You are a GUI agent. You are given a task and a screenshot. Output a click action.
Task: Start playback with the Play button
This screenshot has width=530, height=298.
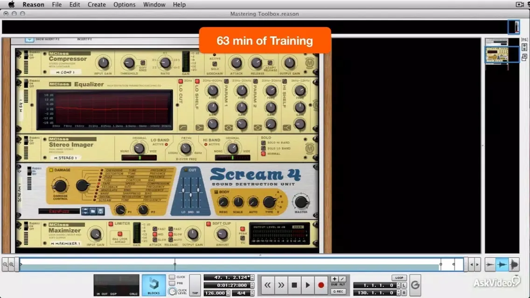[x=307, y=285]
